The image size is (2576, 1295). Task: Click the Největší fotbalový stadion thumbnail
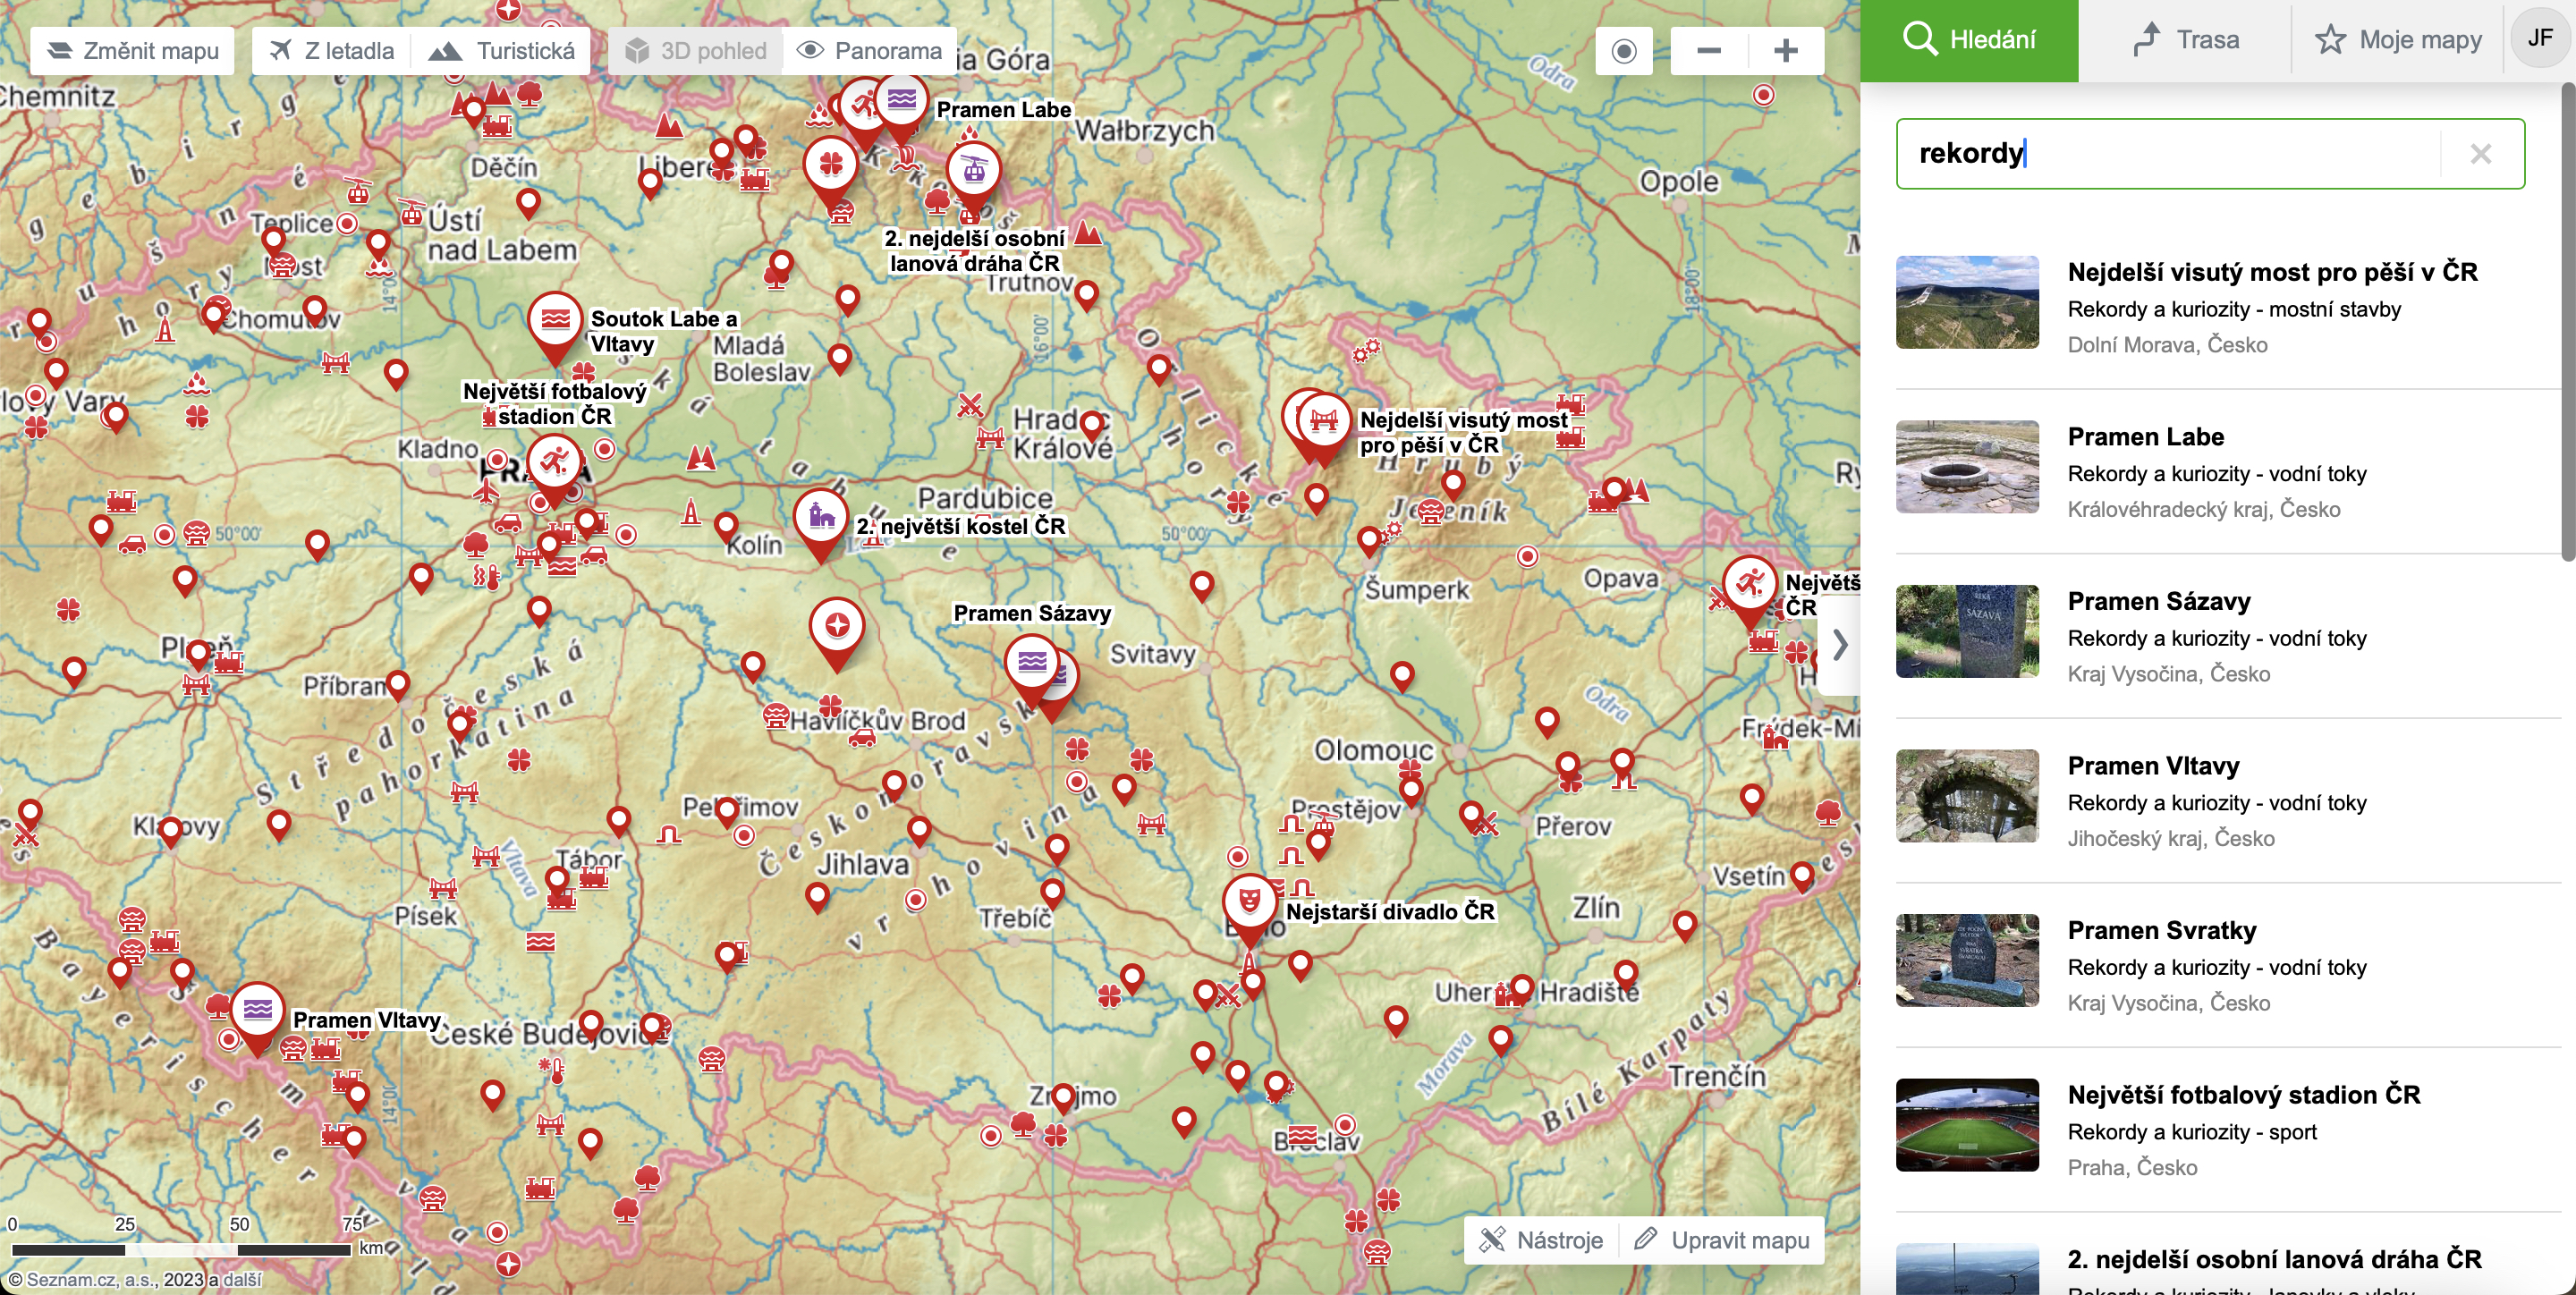pyautogui.click(x=1966, y=1124)
